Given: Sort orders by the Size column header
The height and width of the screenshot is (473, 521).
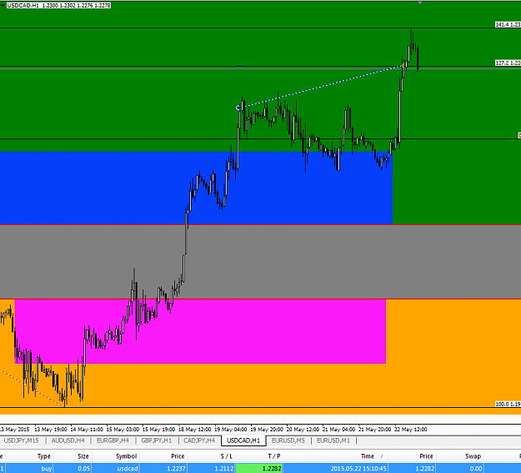Looking at the screenshot, I should (83, 456).
